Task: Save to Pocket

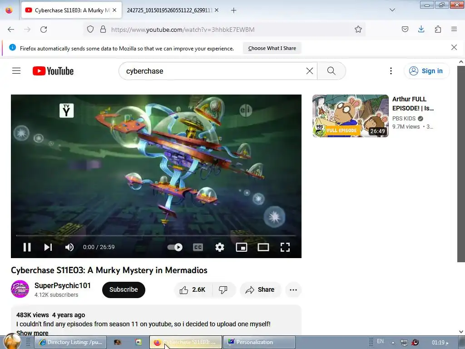Action: point(405,30)
